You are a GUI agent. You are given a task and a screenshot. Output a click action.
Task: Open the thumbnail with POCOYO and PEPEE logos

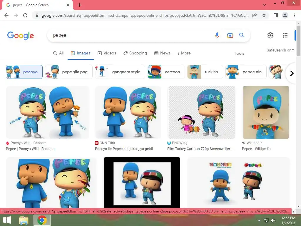click(238, 182)
